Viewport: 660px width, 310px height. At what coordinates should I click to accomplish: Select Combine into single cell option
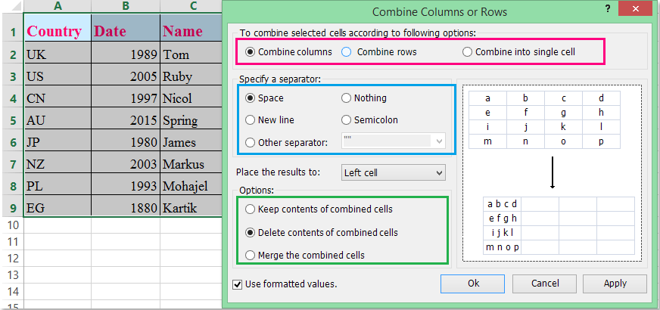468,52
